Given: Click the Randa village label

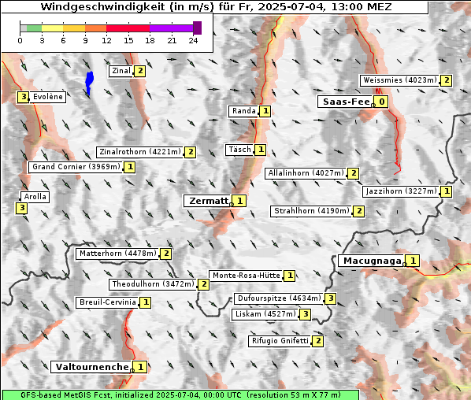Looking at the screenshot, I should pos(243,111).
